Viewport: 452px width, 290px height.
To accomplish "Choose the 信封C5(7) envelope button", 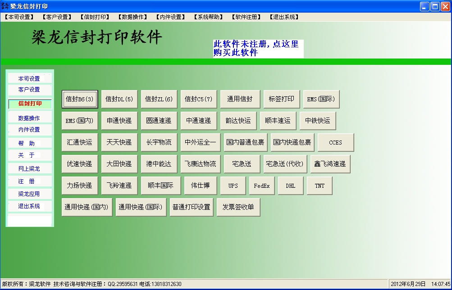I will (x=199, y=99).
